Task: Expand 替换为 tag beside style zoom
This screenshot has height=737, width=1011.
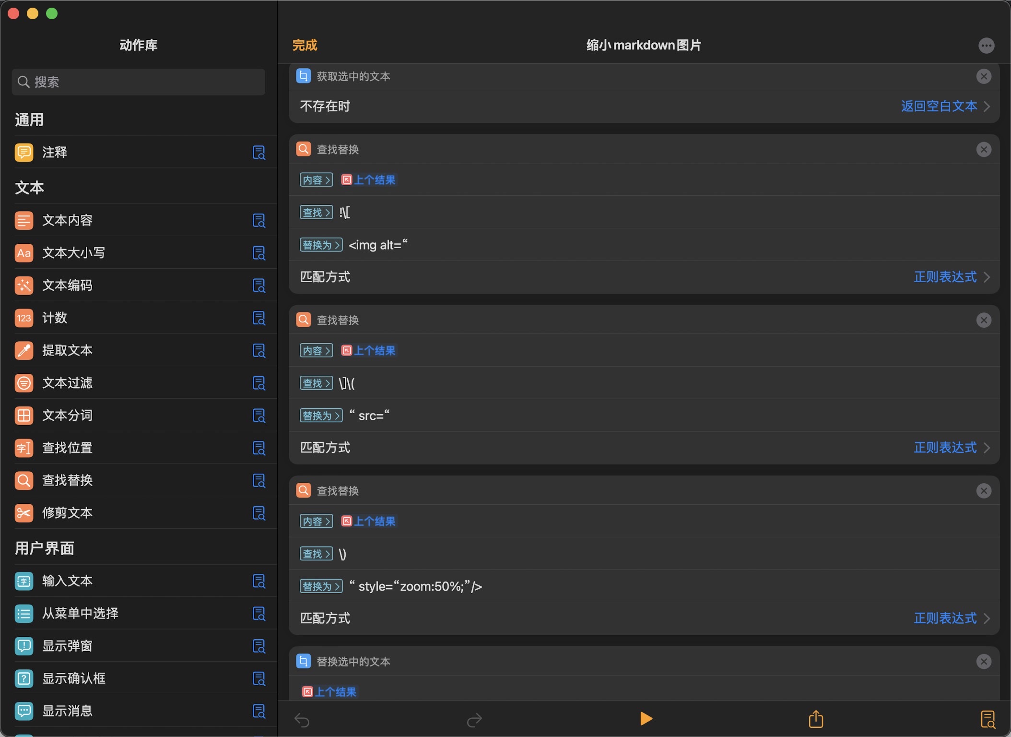Action: click(x=321, y=586)
